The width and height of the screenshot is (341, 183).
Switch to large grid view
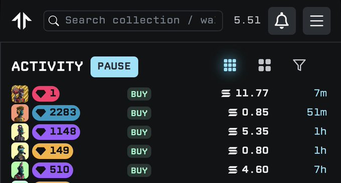coord(265,65)
